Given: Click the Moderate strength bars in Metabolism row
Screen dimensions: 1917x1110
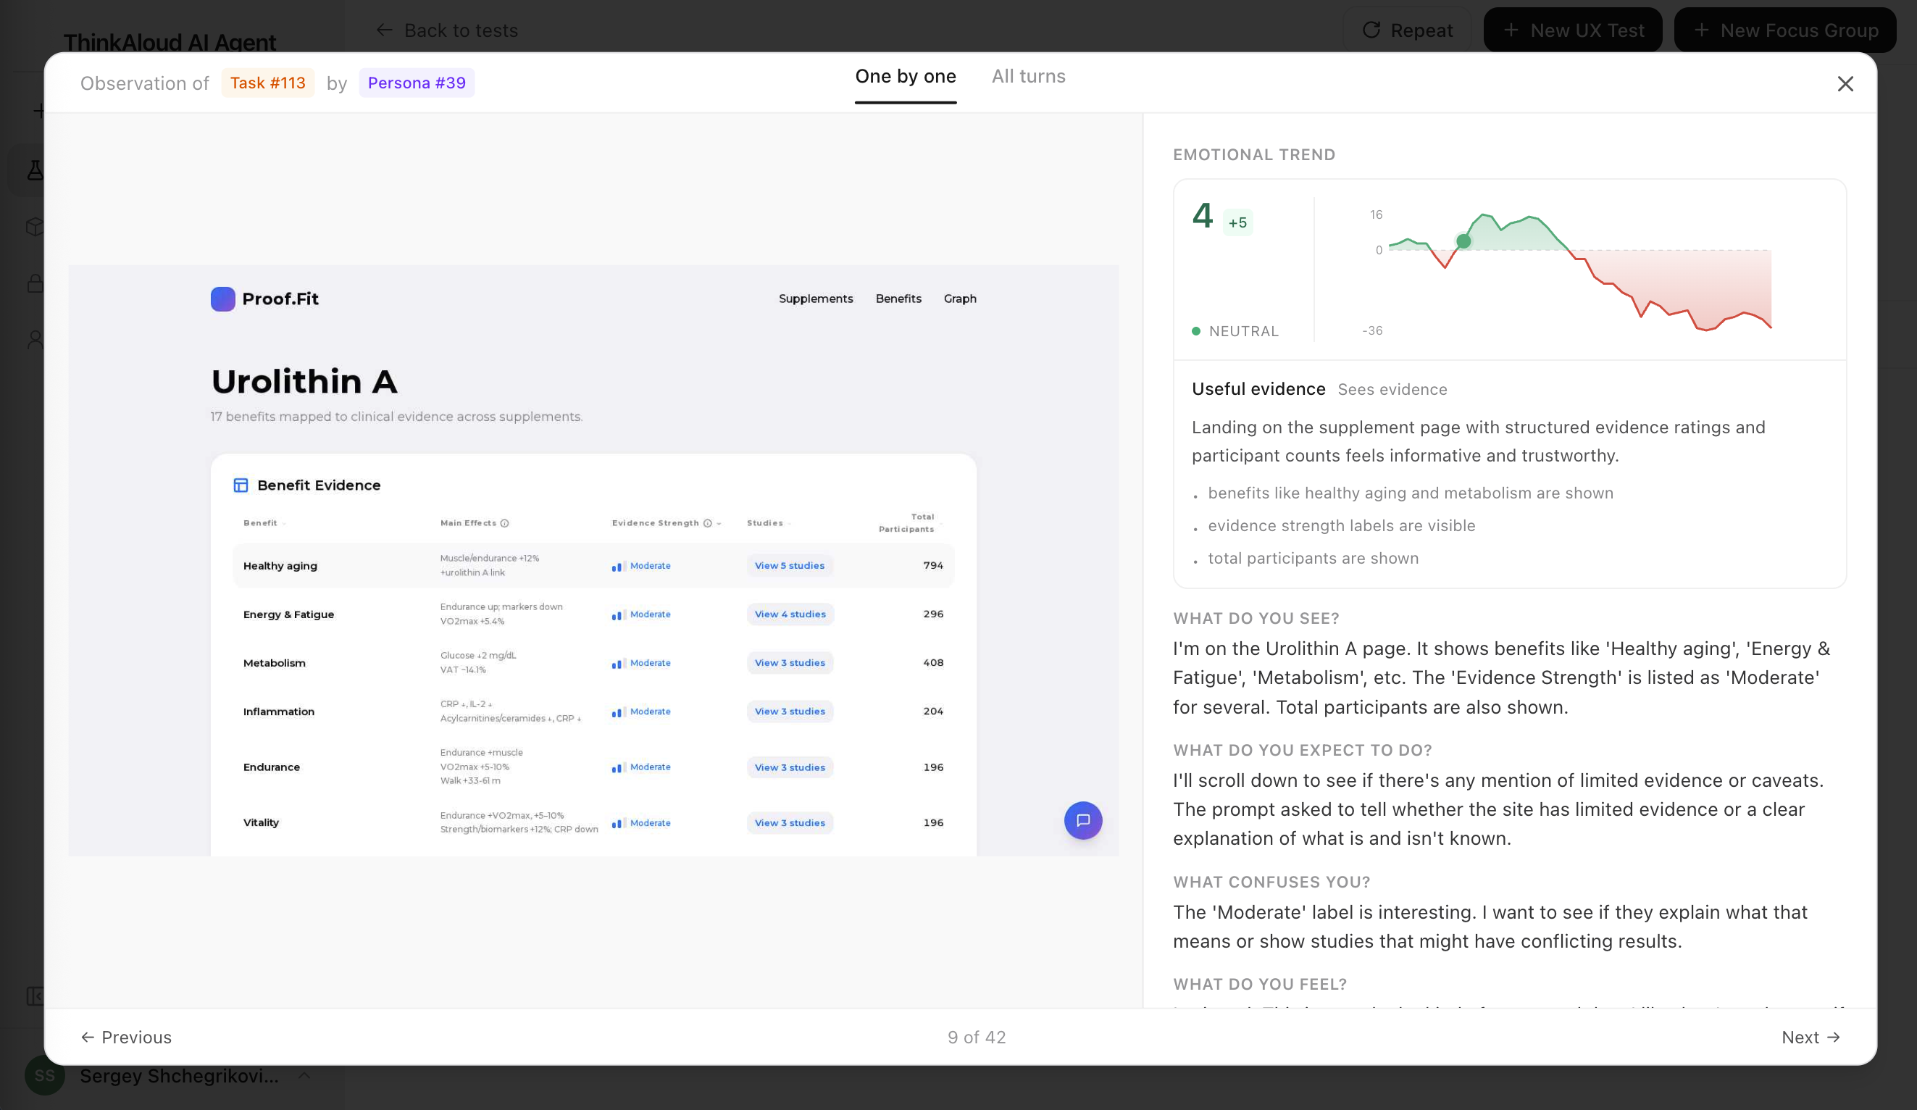Looking at the screenshot, I should tap(618, 664).
